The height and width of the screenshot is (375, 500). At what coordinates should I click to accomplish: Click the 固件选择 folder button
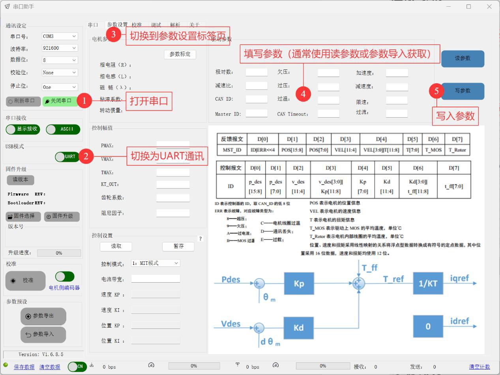(x=23, y=216)
